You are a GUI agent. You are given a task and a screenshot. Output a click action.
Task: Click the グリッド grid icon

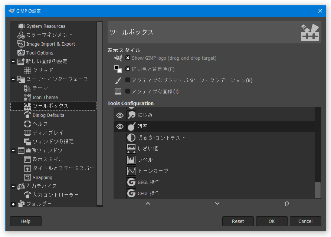click(27, 70)
